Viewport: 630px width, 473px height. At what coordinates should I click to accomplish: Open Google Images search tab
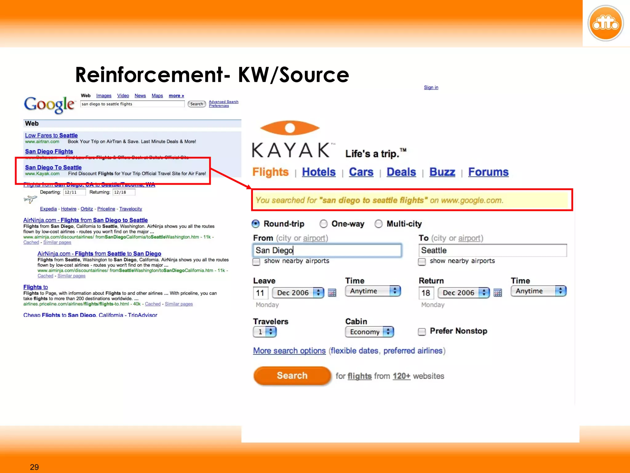[104, 96]
